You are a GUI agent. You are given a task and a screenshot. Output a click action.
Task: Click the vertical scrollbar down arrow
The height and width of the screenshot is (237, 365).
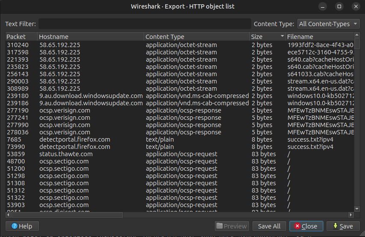(x=357, y=208)
